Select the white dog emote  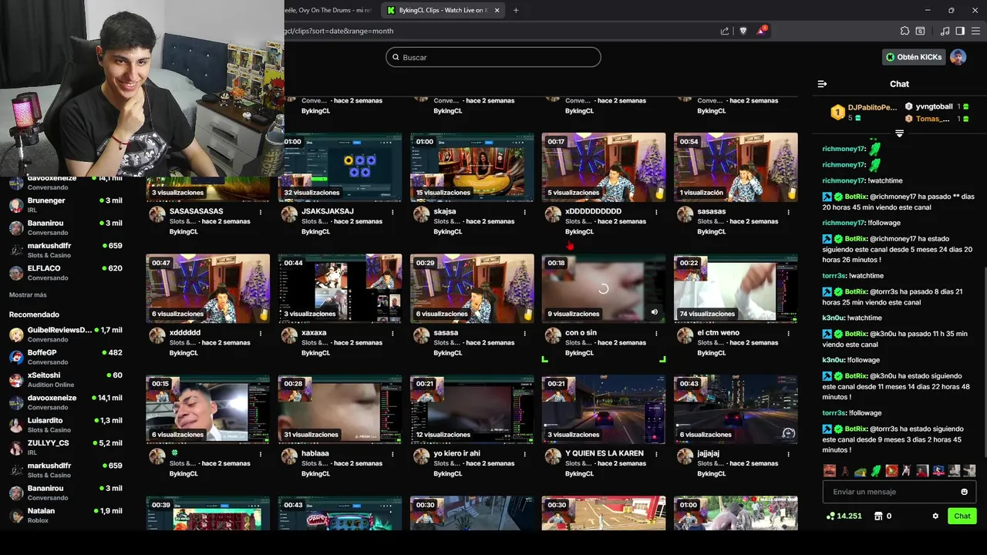point(907,470)
